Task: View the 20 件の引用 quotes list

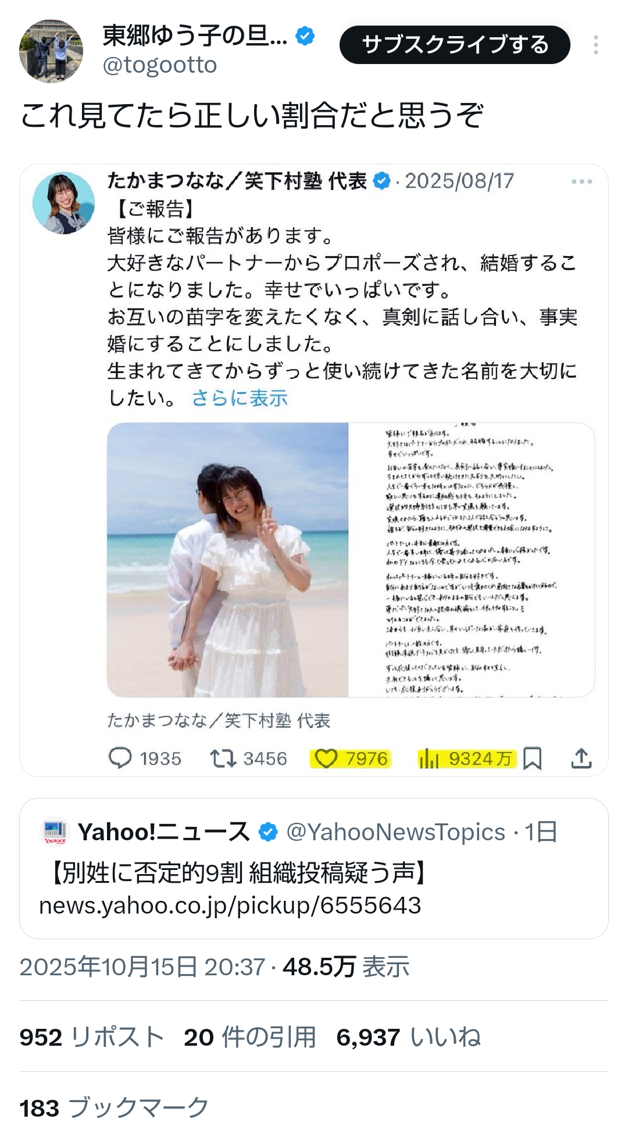Action: tap(250, 1037)
